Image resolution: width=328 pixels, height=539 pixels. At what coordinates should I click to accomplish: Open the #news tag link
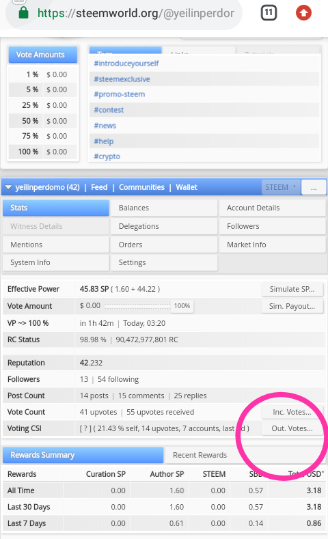pyautogui.click(x=105, y=126)
